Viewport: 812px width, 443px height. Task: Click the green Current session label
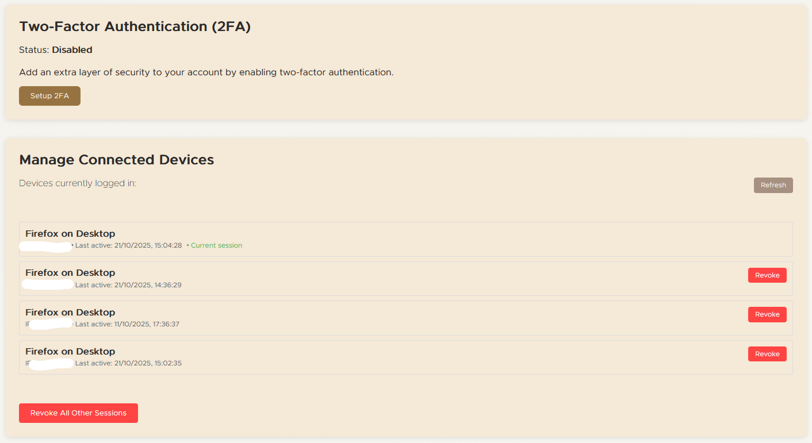[x=216, y=245]
